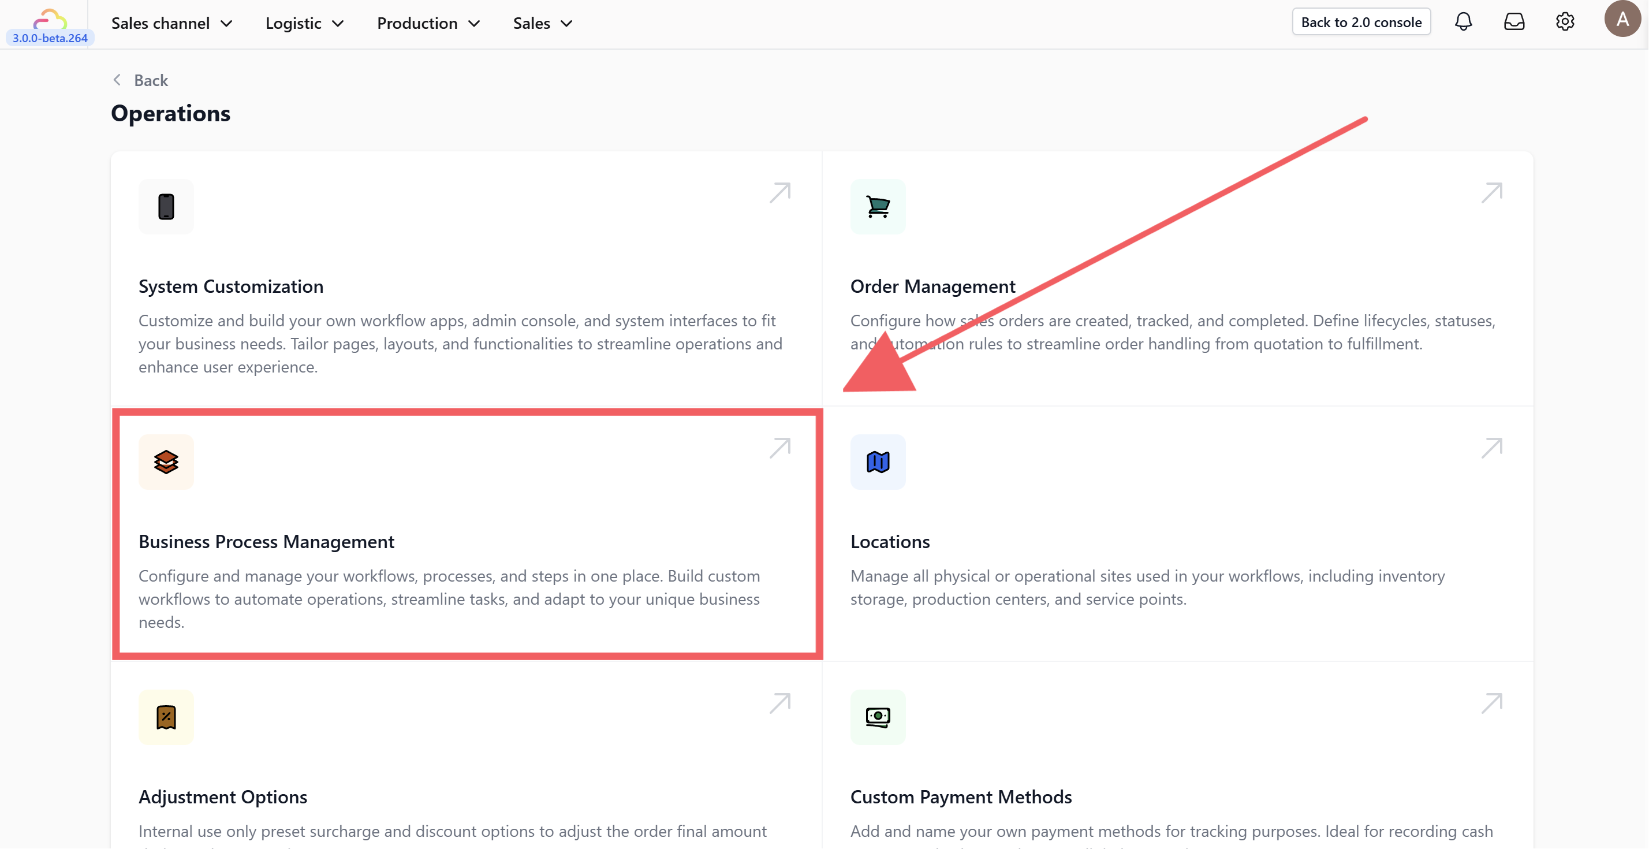
Task: Click the Adjustment Options receipt icon
Action: 166,717
